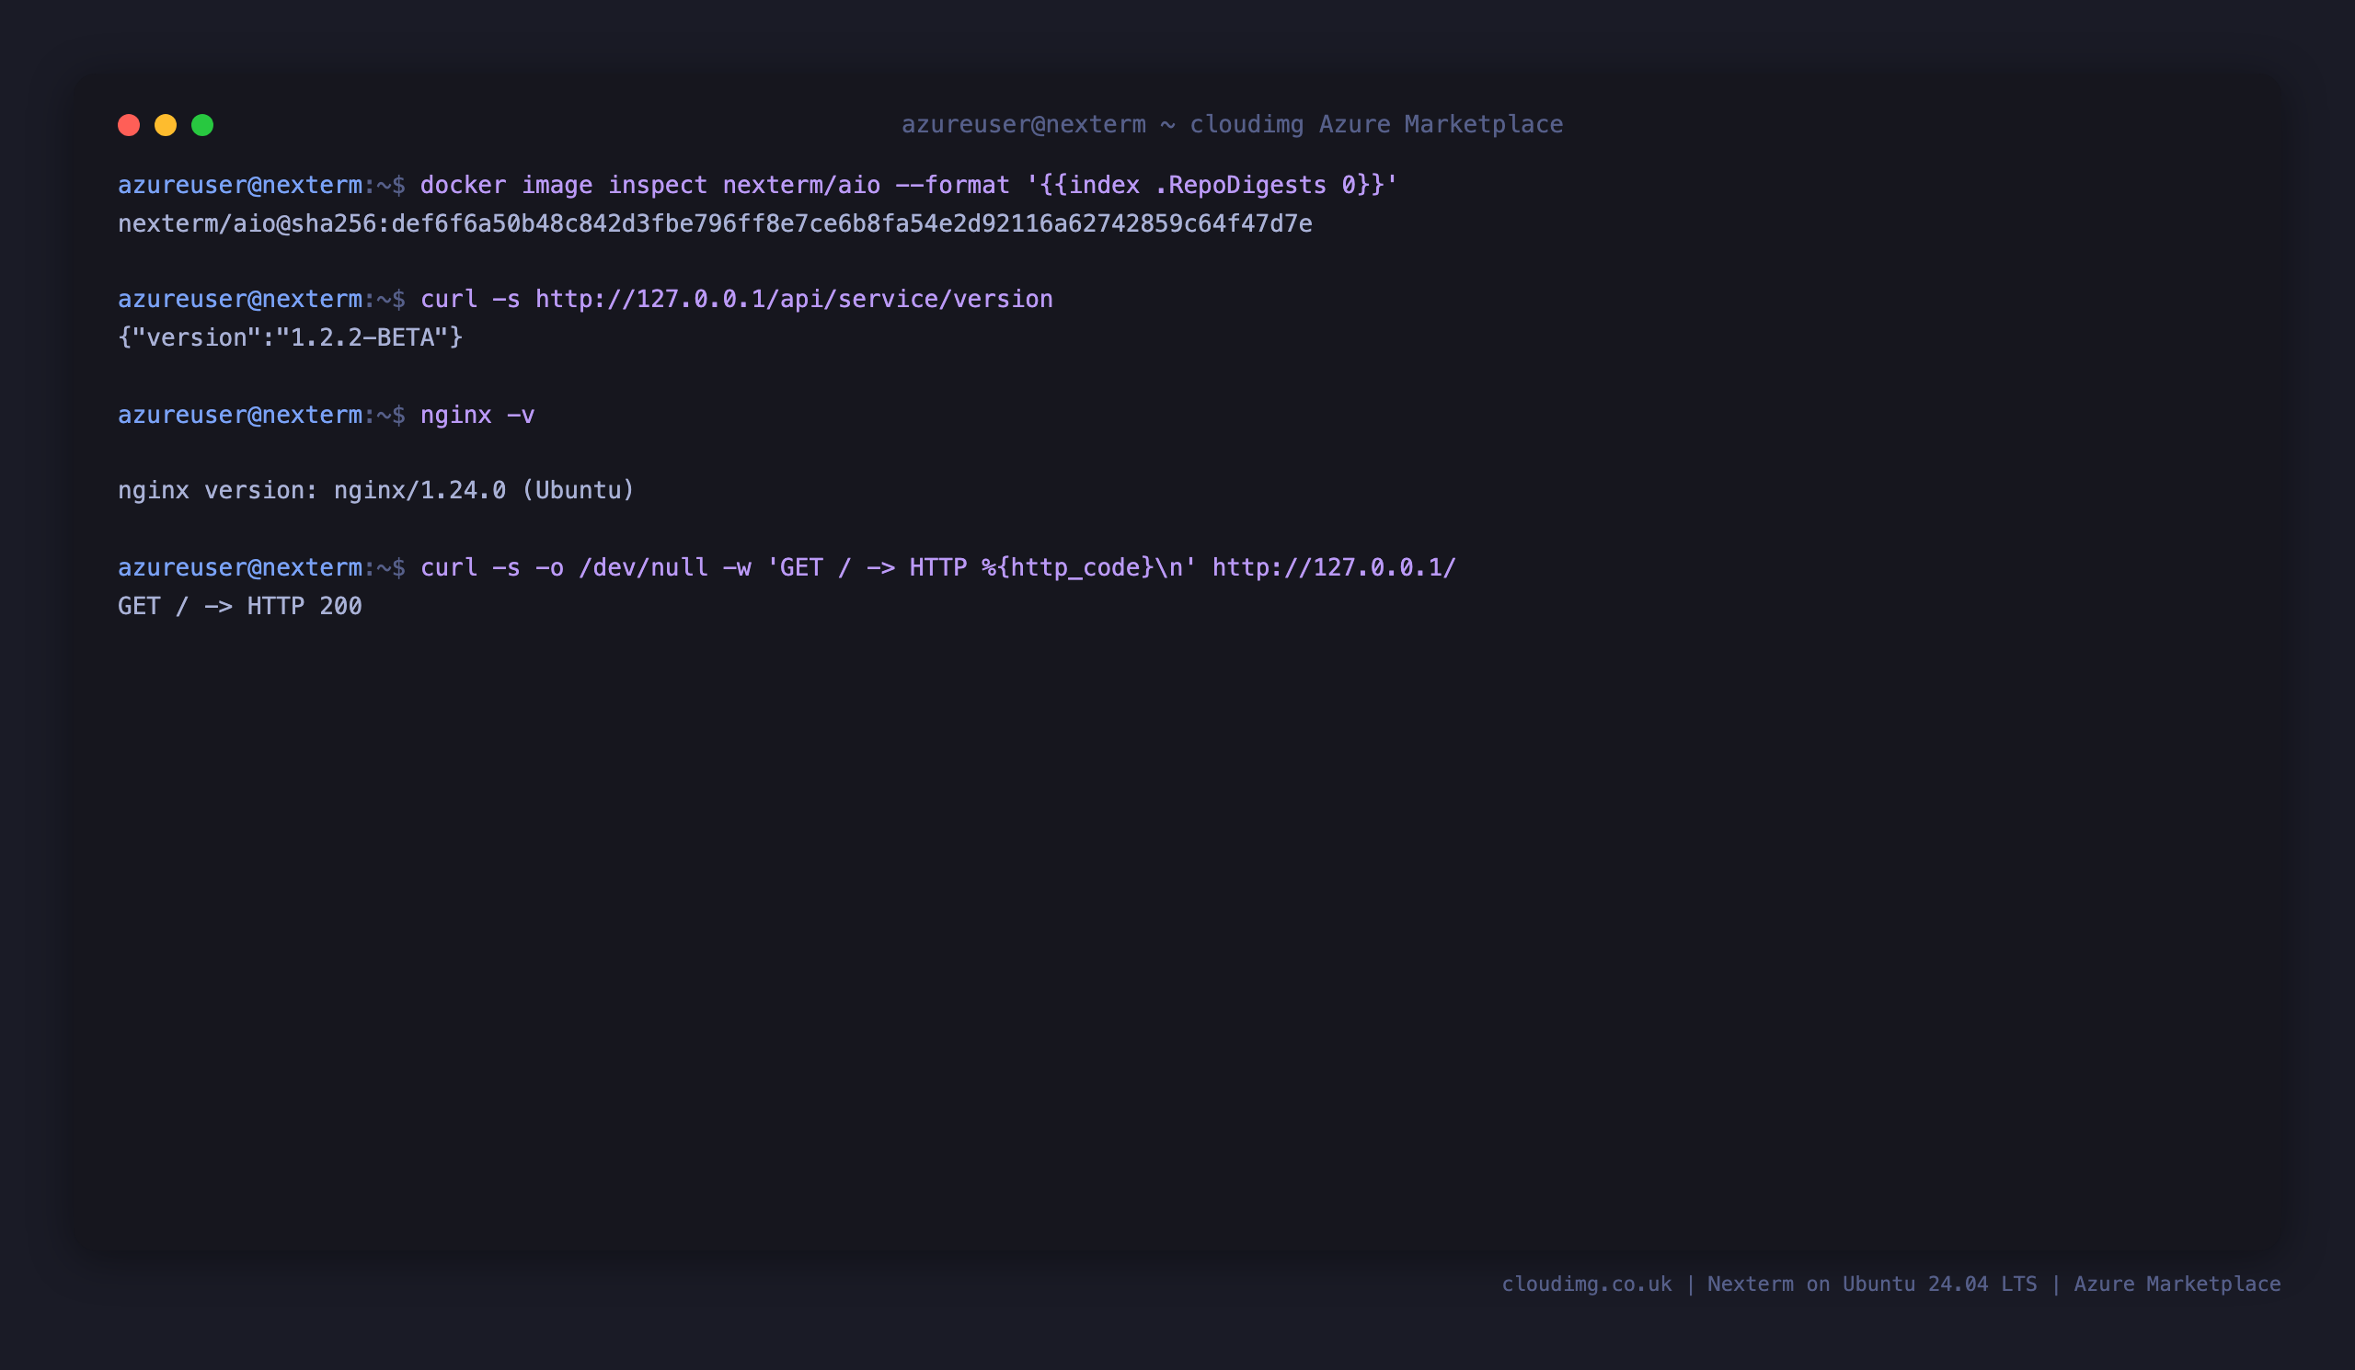Viewport: 2355px width, 1370px height.
Task: Click the yellow minimize window dot
Action: tap(166, 125)
